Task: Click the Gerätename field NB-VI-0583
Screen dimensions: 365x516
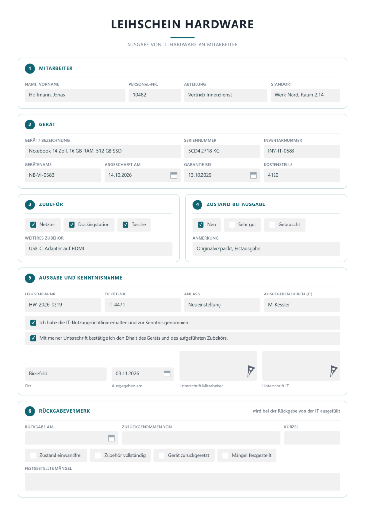Action: 63,175
